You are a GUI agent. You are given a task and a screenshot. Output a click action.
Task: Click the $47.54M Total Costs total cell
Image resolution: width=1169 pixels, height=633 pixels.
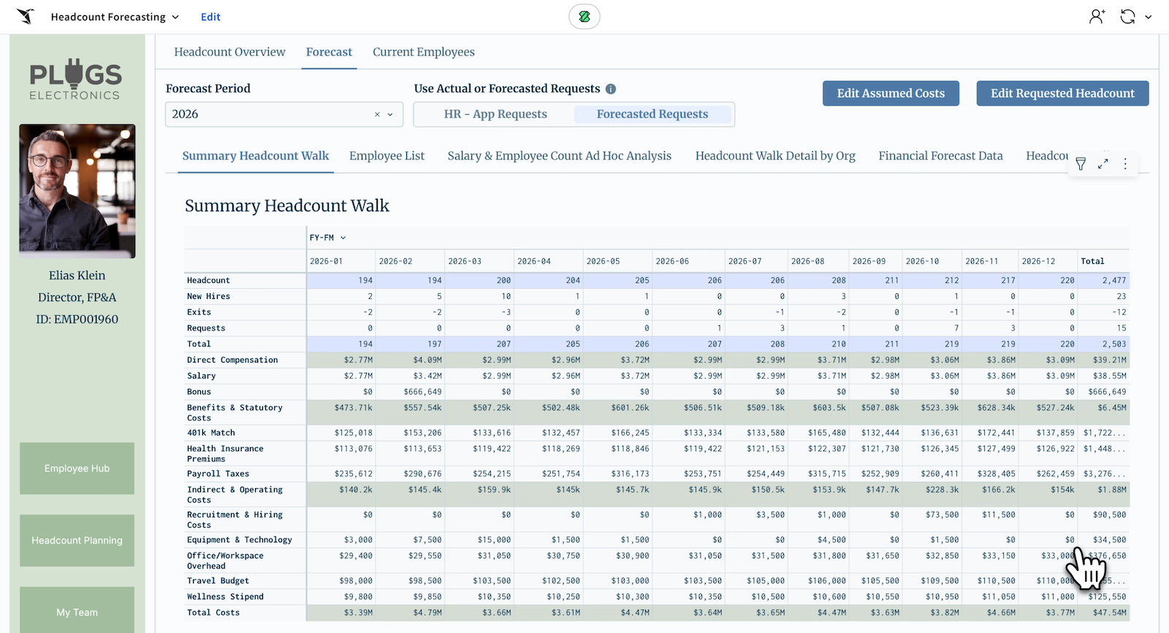tap(1109, 613)
